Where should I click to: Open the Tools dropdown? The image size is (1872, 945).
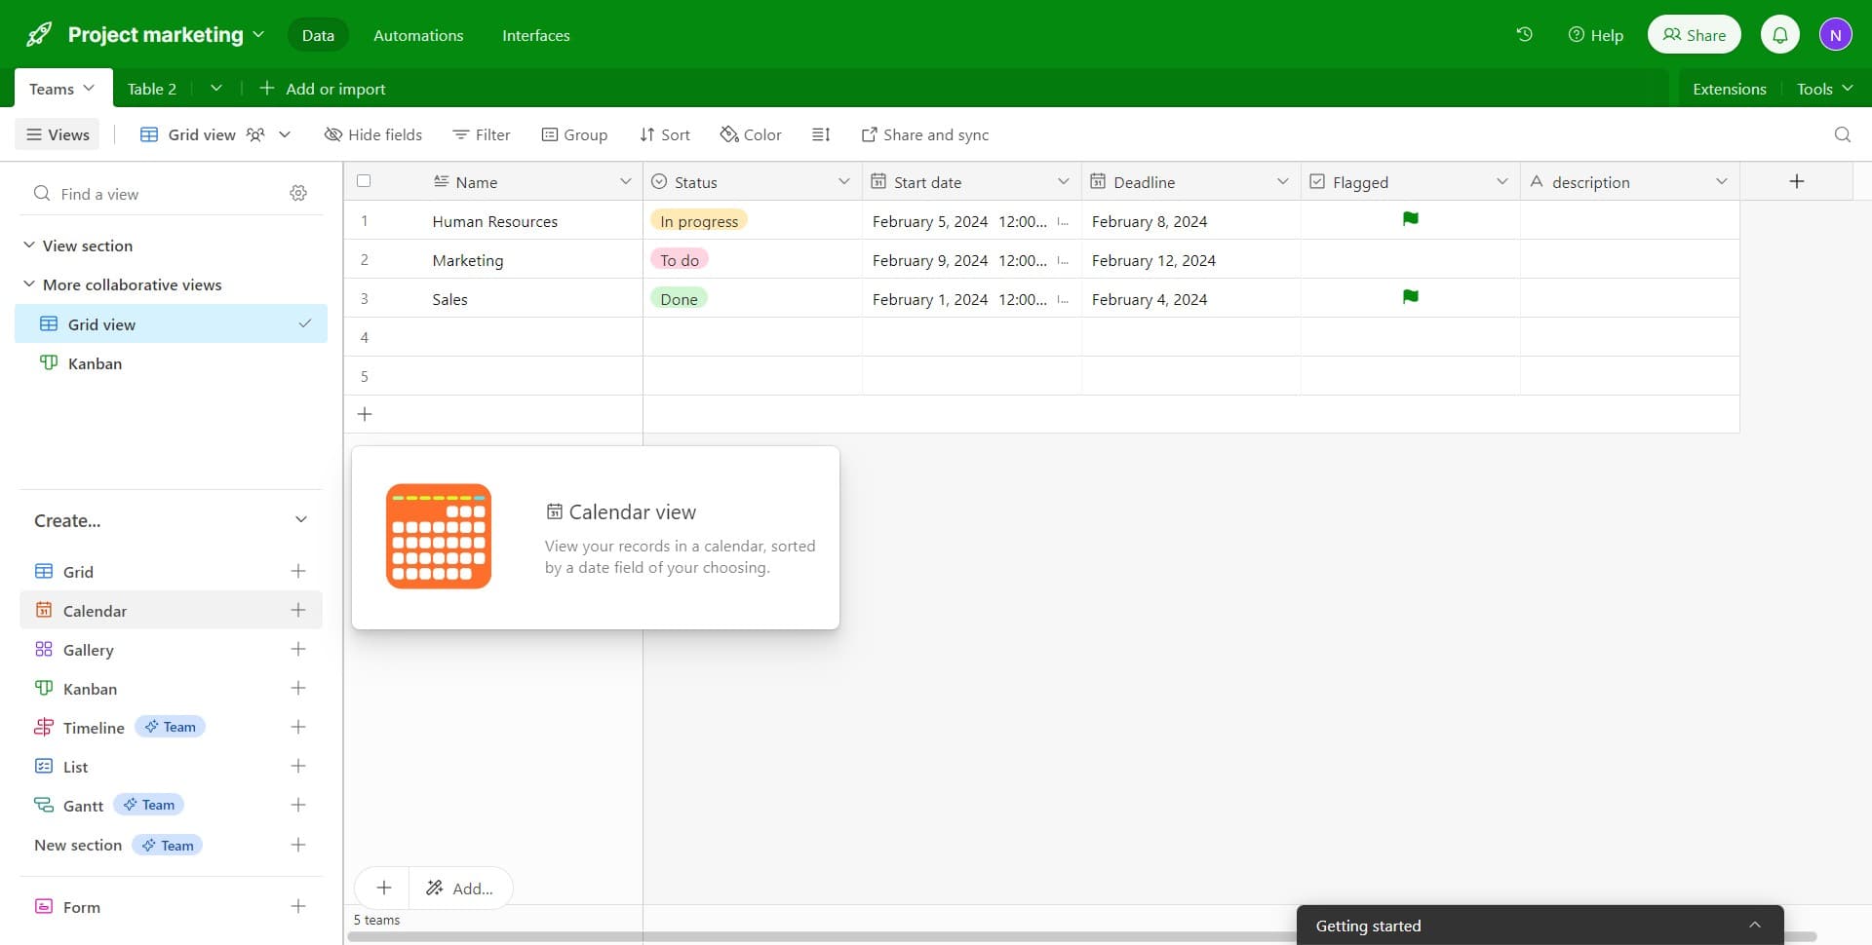click(1822, 88)
